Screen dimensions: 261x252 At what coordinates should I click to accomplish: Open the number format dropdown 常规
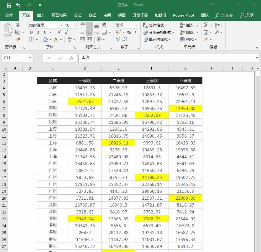[x=137, y=25]
